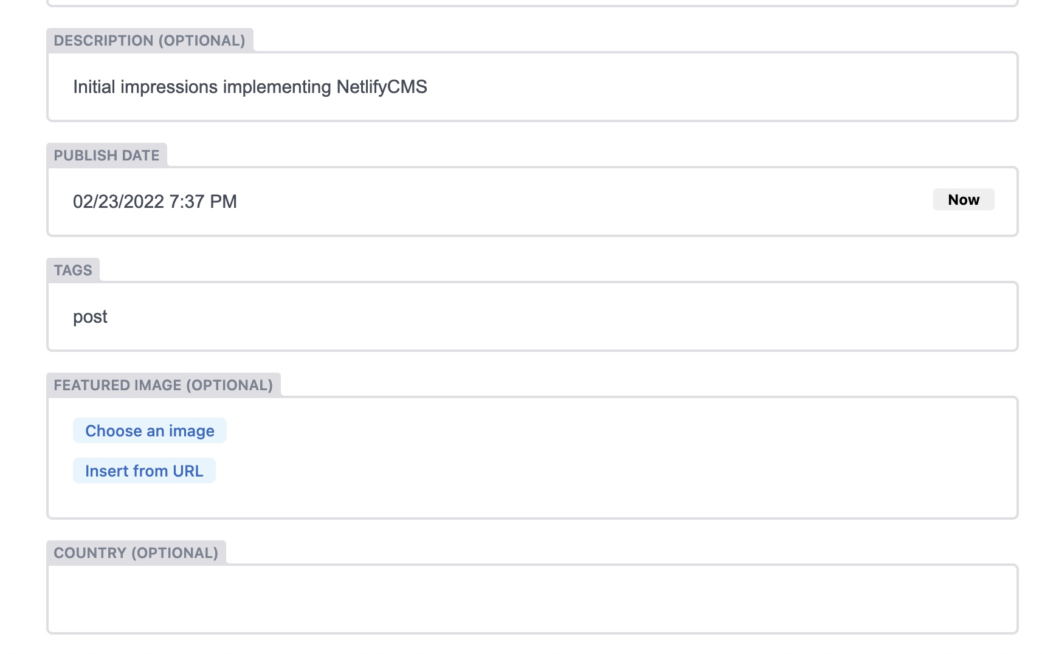Click the word NetlifyCMS in the description
This screenshot has width=1042, height=654.
coord(382,87)
